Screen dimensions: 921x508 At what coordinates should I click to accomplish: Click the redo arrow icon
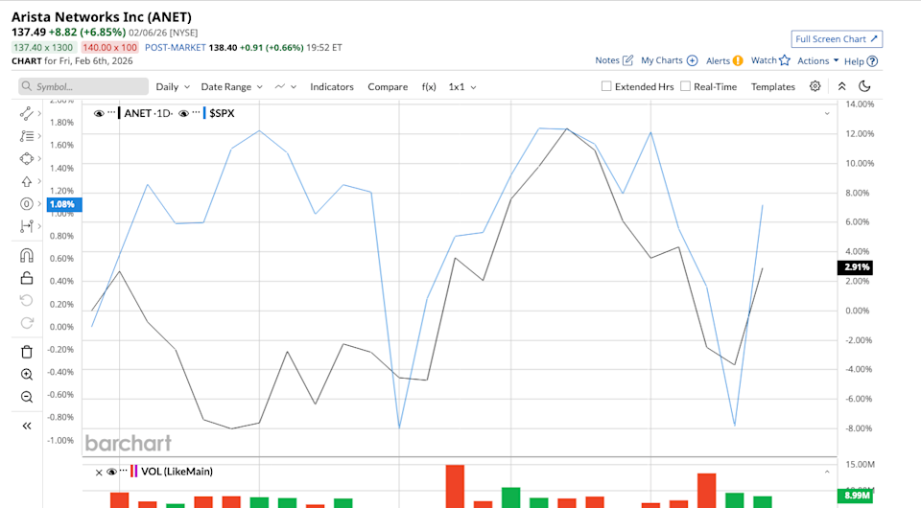pos(27,323)
